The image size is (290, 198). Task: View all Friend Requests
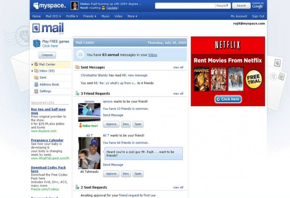tap(178, 94)
